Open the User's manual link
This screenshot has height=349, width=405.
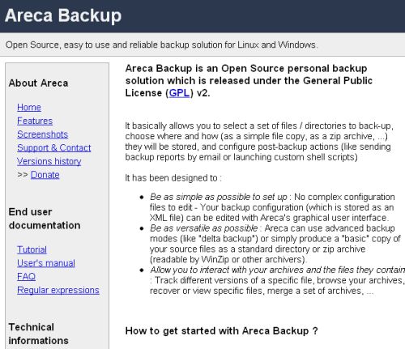[46, 263]
